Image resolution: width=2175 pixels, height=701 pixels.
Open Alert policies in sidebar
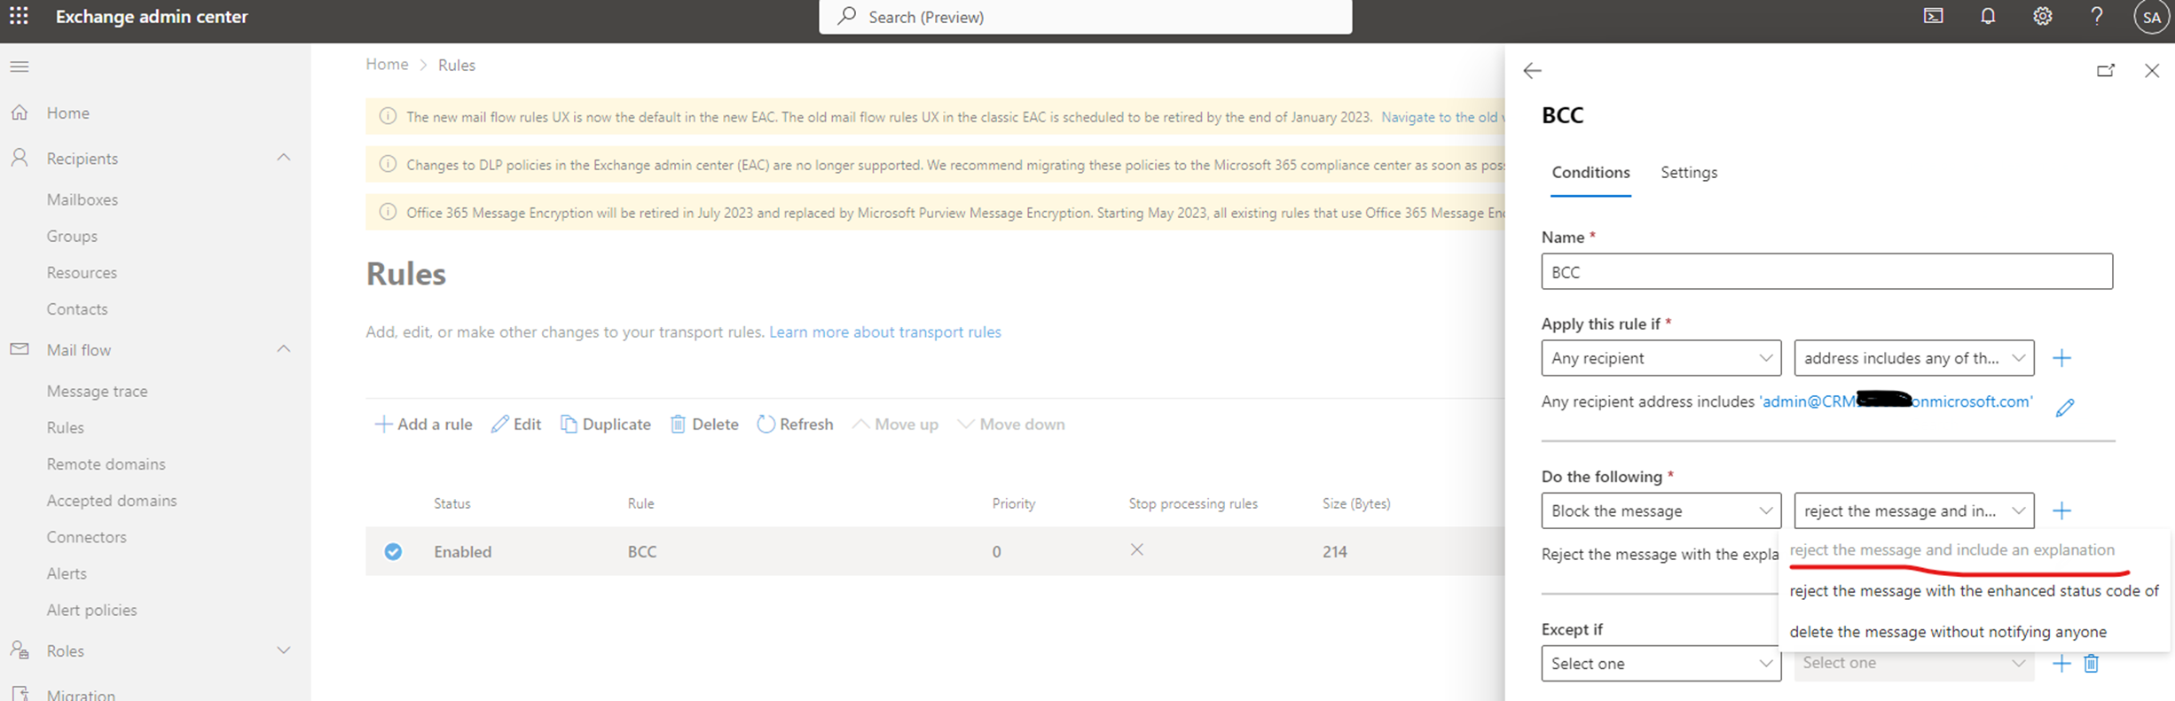click(x=92, y=610)
